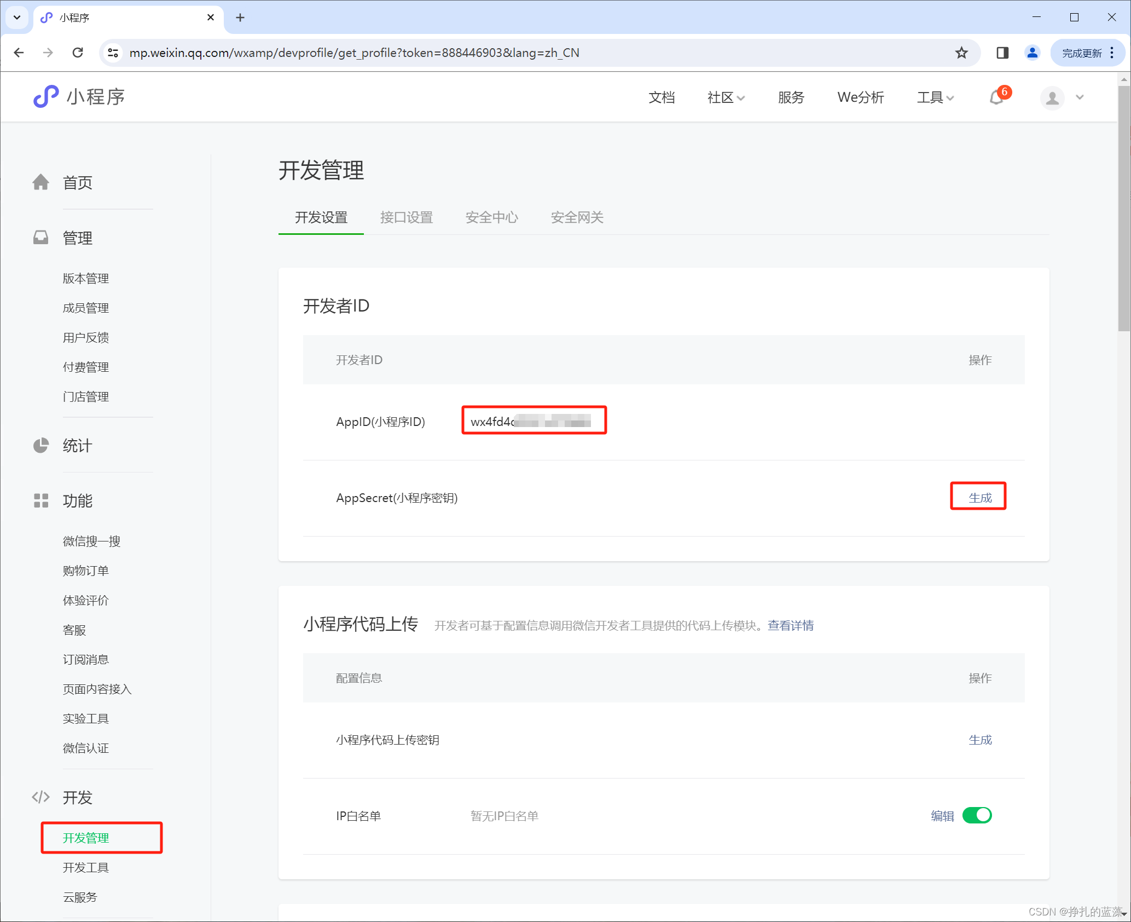Bookmark page with the star icon
1131x922 pixels.
coord(961,53)
